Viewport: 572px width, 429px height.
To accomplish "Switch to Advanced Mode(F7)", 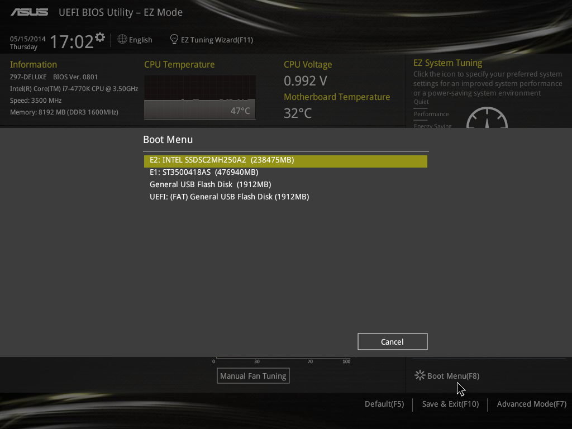I will point(532,404).
